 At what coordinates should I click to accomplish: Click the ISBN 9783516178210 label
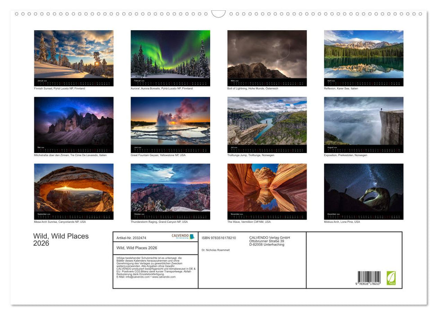[x=219, y=238]
